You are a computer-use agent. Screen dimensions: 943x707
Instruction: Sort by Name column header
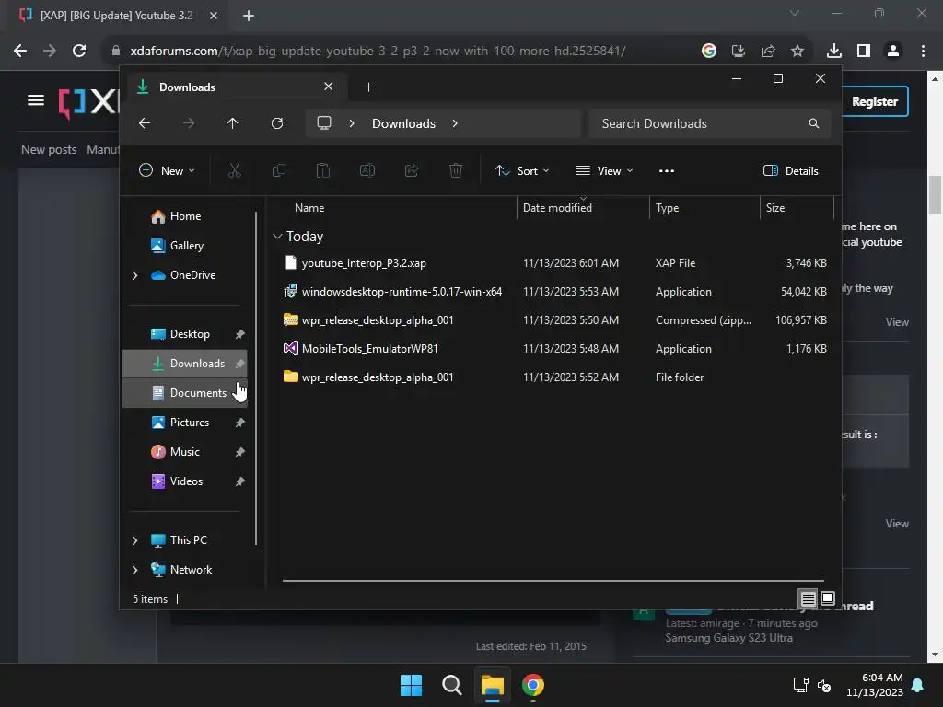pos(309,208)
